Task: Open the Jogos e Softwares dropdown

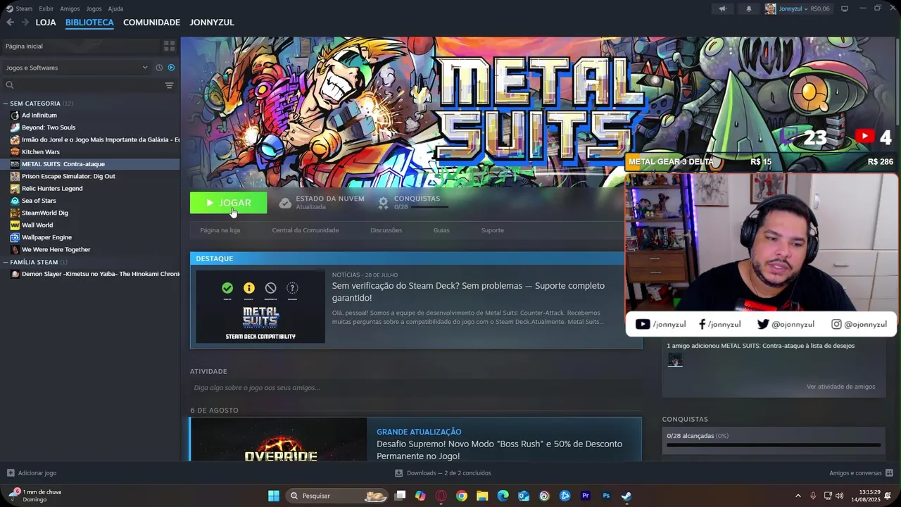Action: coord(77,68)
